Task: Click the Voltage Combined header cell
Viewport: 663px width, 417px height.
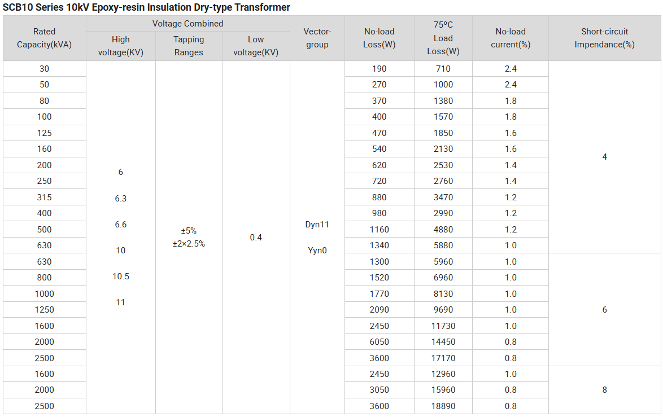Action: pos(187,24)
